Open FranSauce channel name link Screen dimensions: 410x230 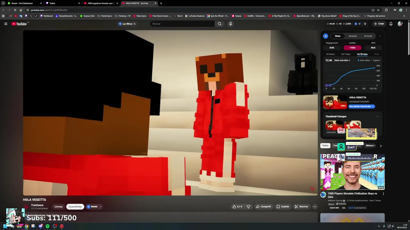tap(37, 205)
